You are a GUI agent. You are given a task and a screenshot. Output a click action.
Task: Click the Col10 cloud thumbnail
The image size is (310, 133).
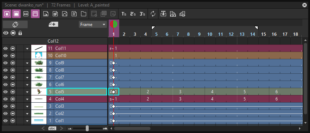pyautogui.click(x=39, y=56)
